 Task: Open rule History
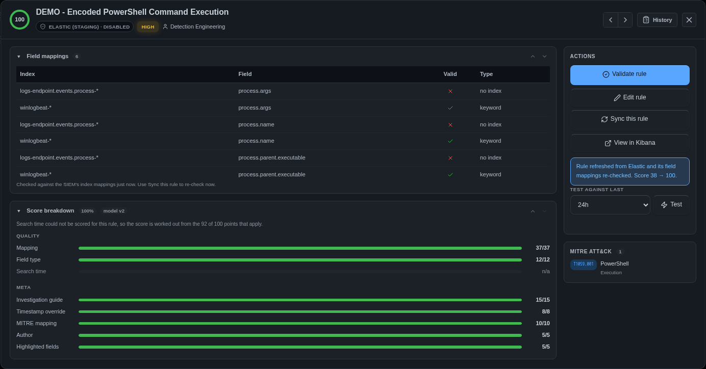pyautogui.click(x=657, y=20)
